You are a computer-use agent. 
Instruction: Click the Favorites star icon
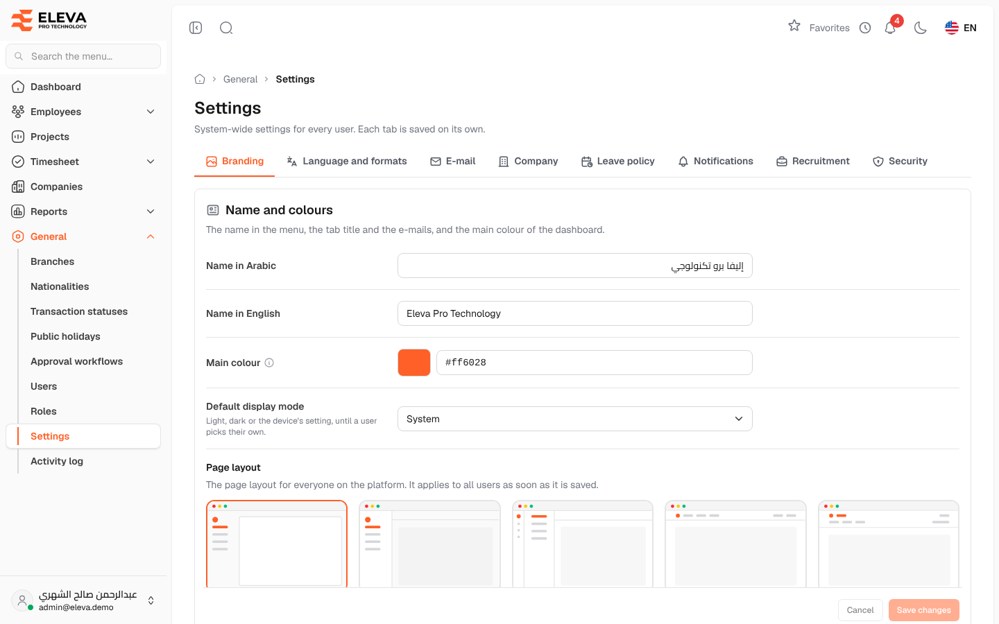pos(794,26)
